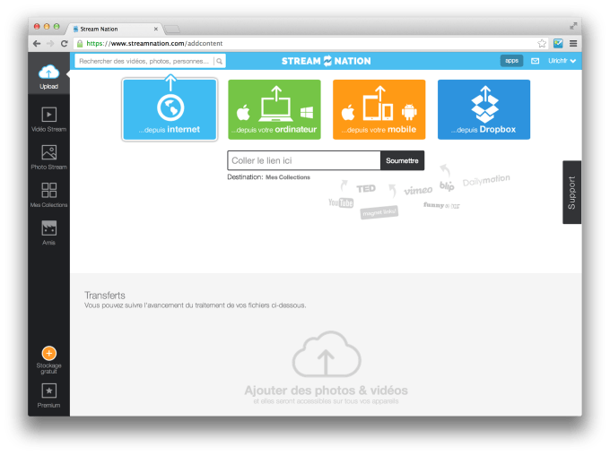Click the browser address bar URL
Viewport: 610px width, 455px height.
[154, 44]
